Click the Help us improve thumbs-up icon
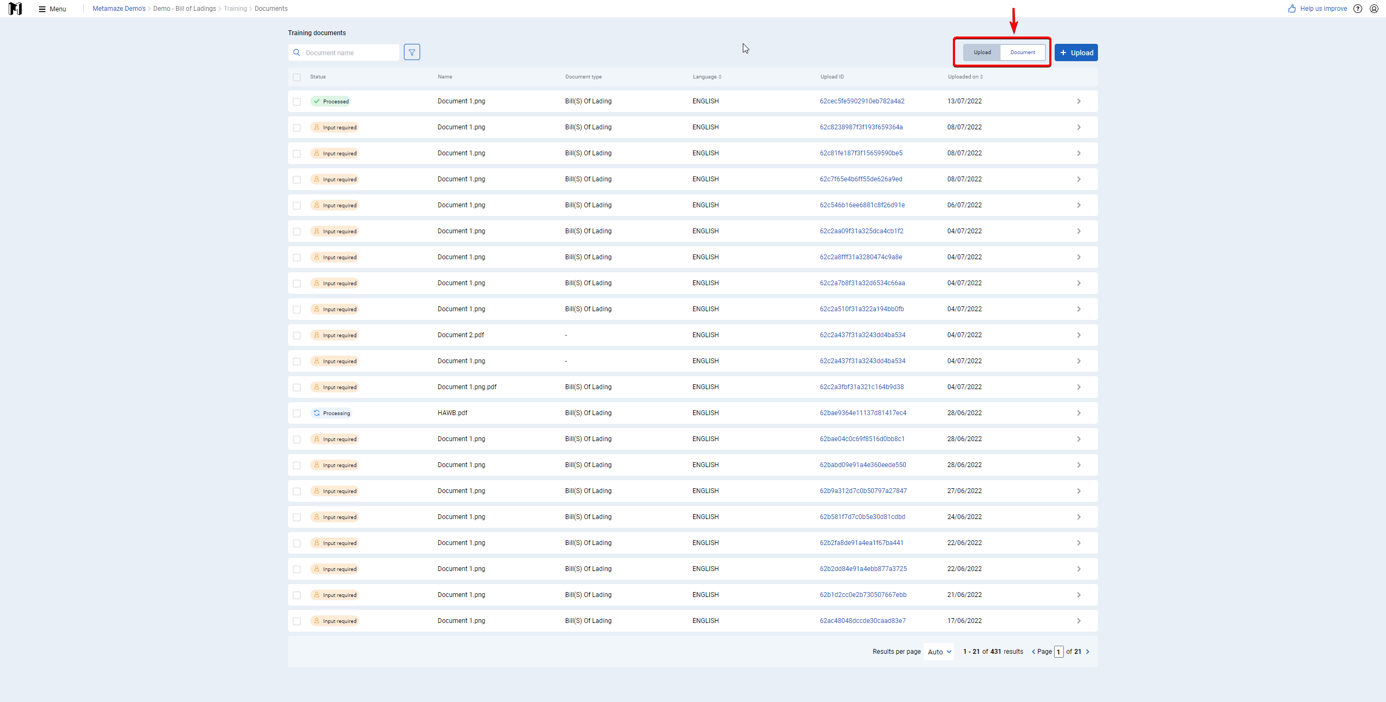 coord(1292,9)
